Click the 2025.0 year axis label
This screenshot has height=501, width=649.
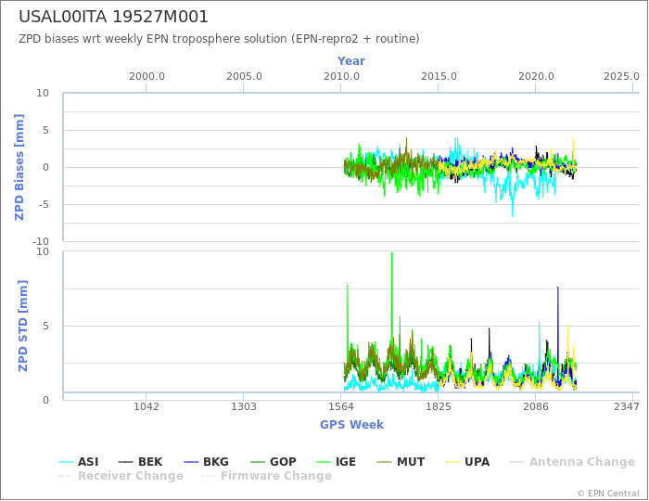pos(621,77)
